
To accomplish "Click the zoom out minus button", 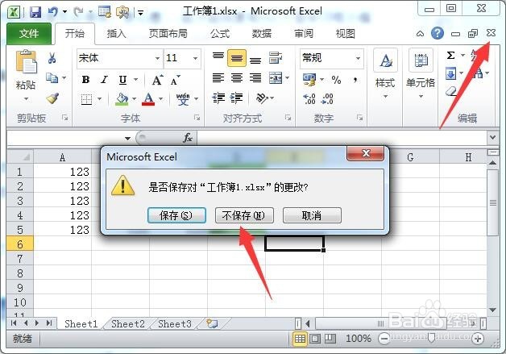I will coord(384,339).
